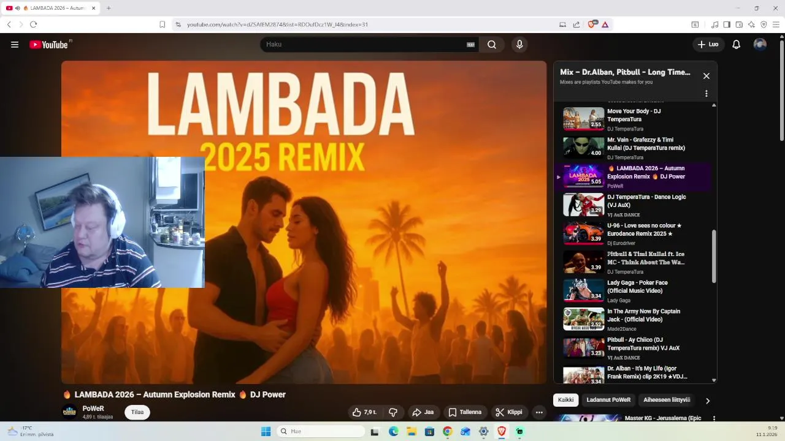Share the video with Jaa

(423, 412)
